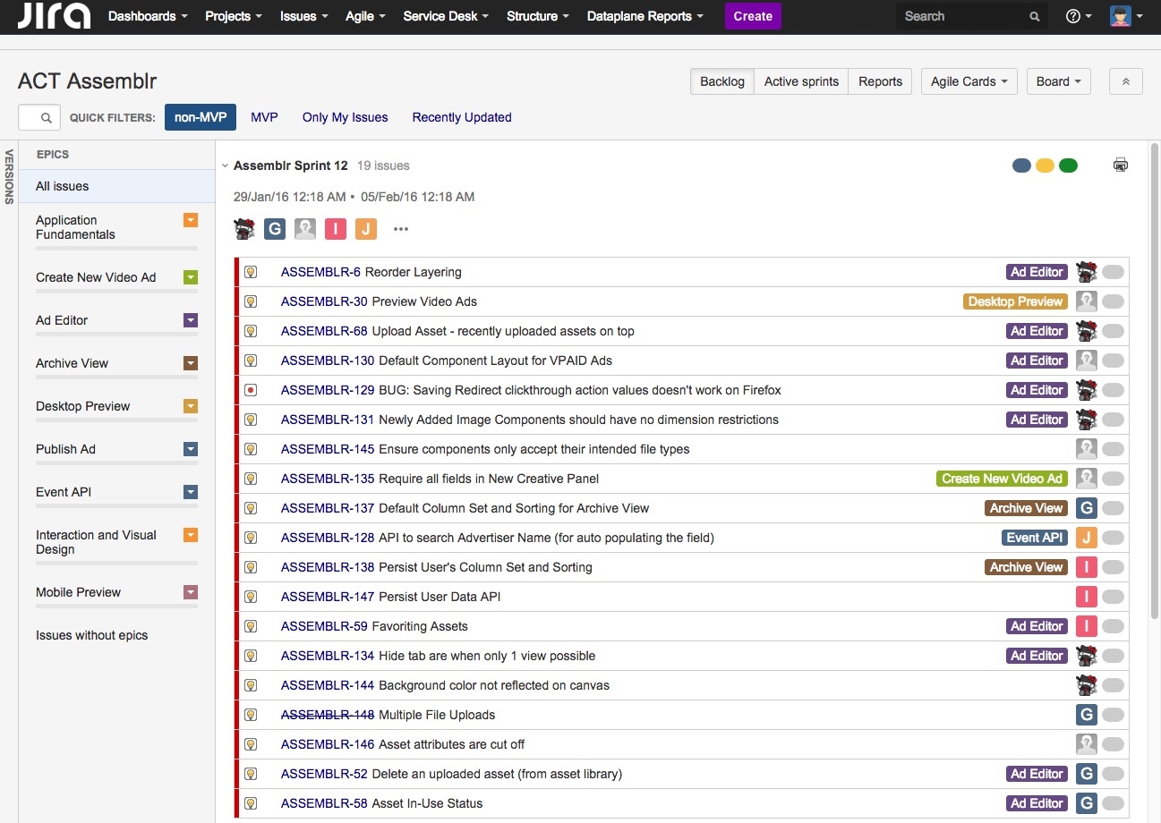Click story icon on ASSEMBLR-58 row
1161x823 pixels.
251,803
